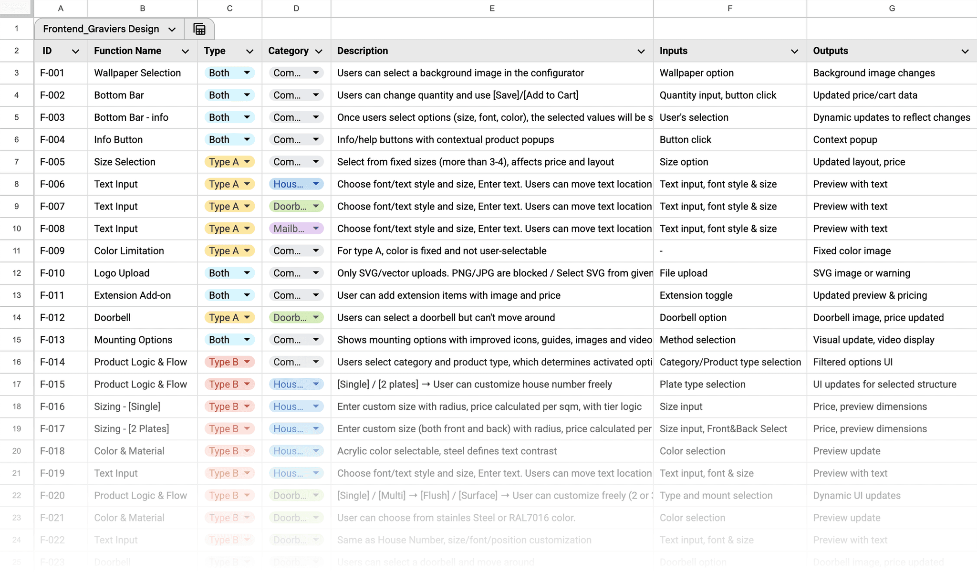The image size is (977, 573).
Task: Open the Type A chip for Size Selection
Action: tap(229, 162)
